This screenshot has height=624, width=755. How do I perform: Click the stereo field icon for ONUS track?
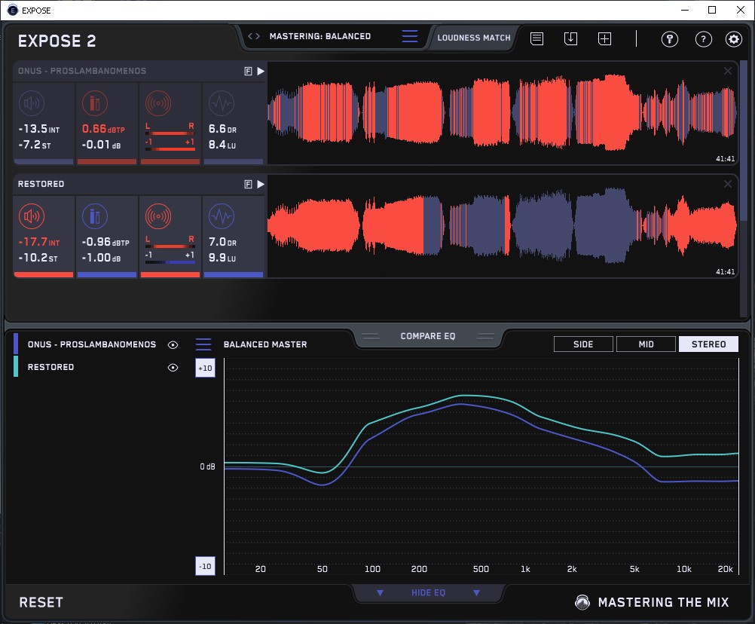tap(158, 103)
